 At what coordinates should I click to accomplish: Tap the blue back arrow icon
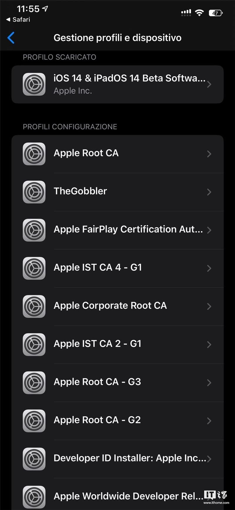click(x=11, y=38)
